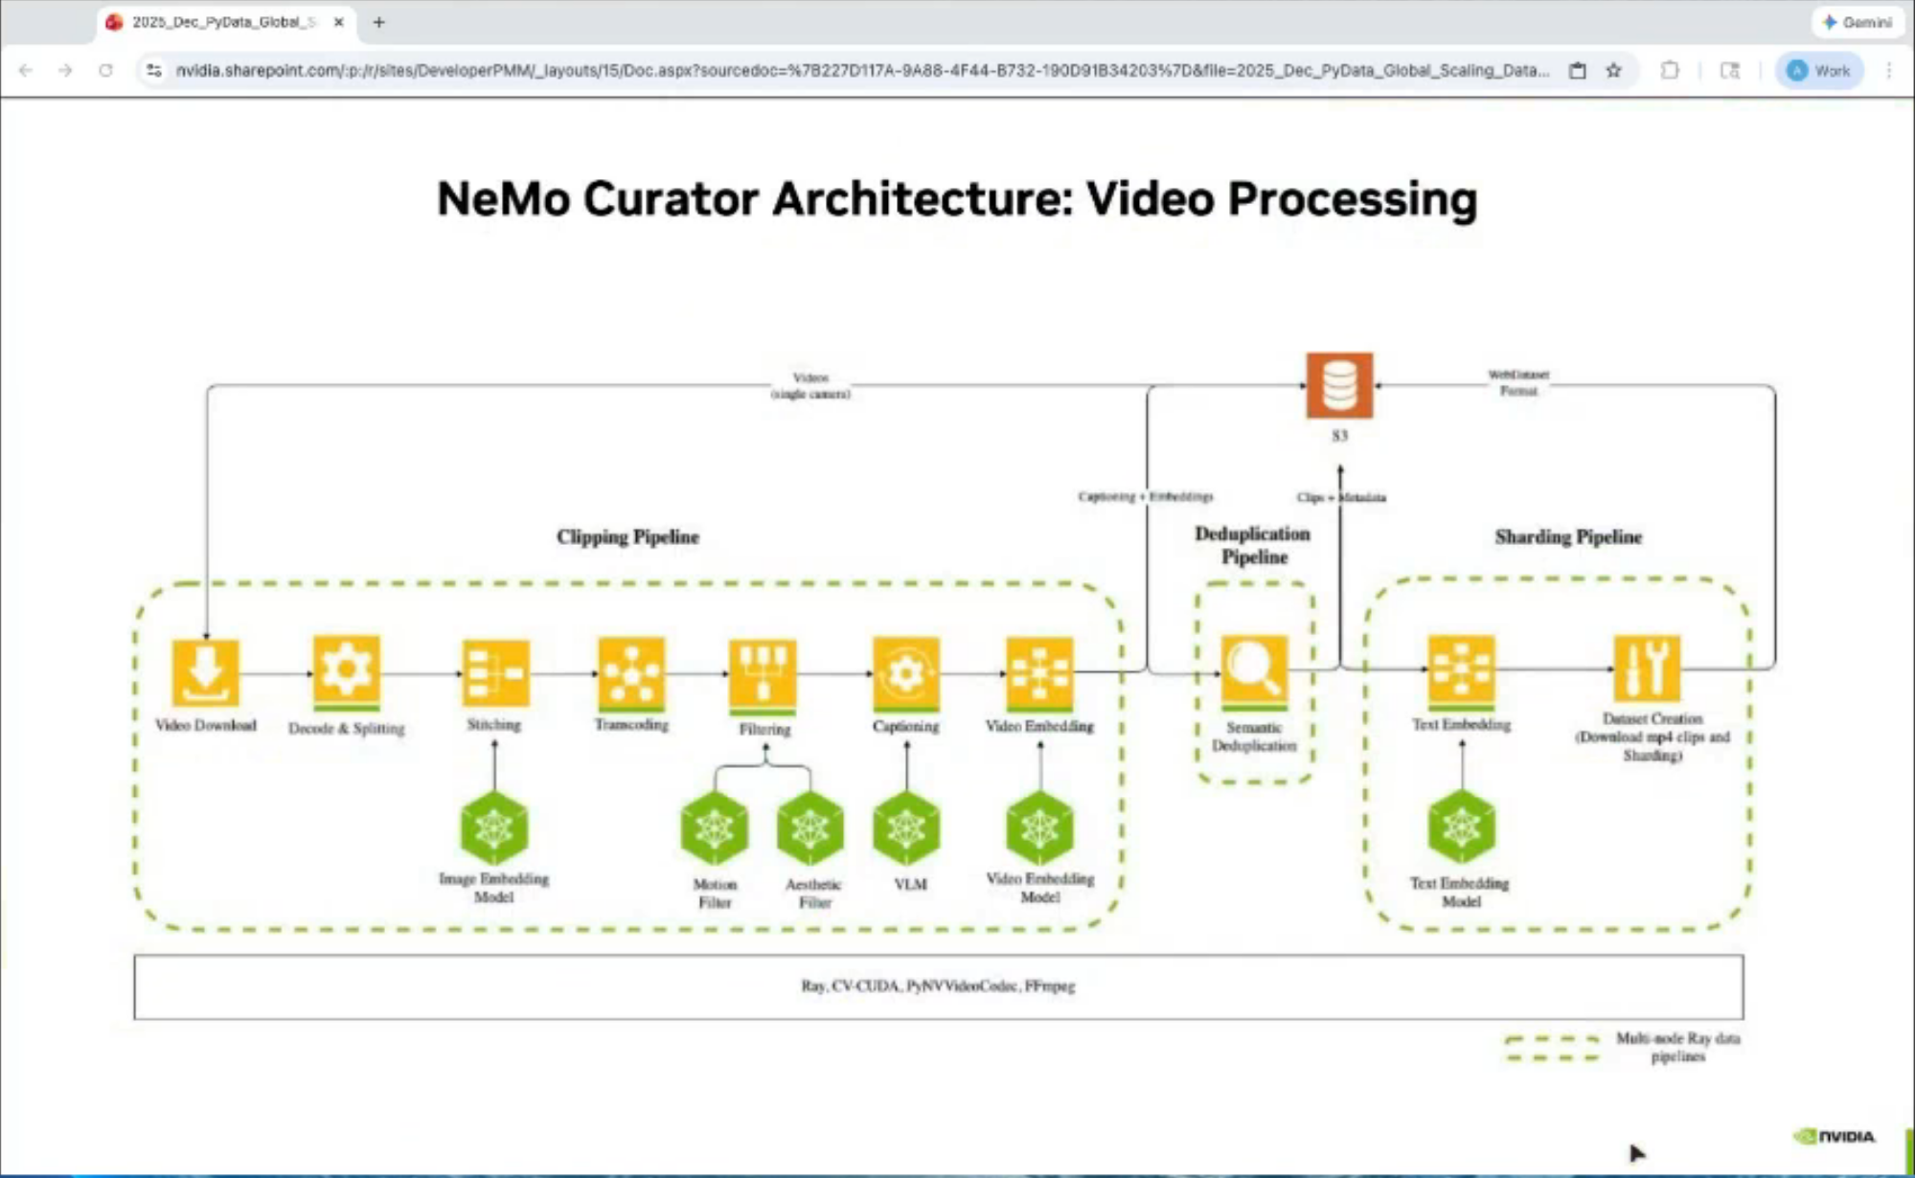Image resolution: width=1915 pixels, height=1178 pixels.
Task: Click the address bar URL field
Action: tap(860, 70)
